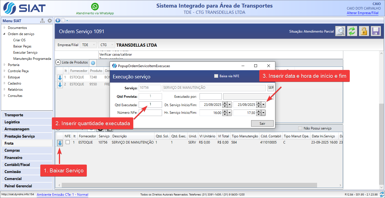Click the horizontal scrollbar of service grid

pos(197,185)
